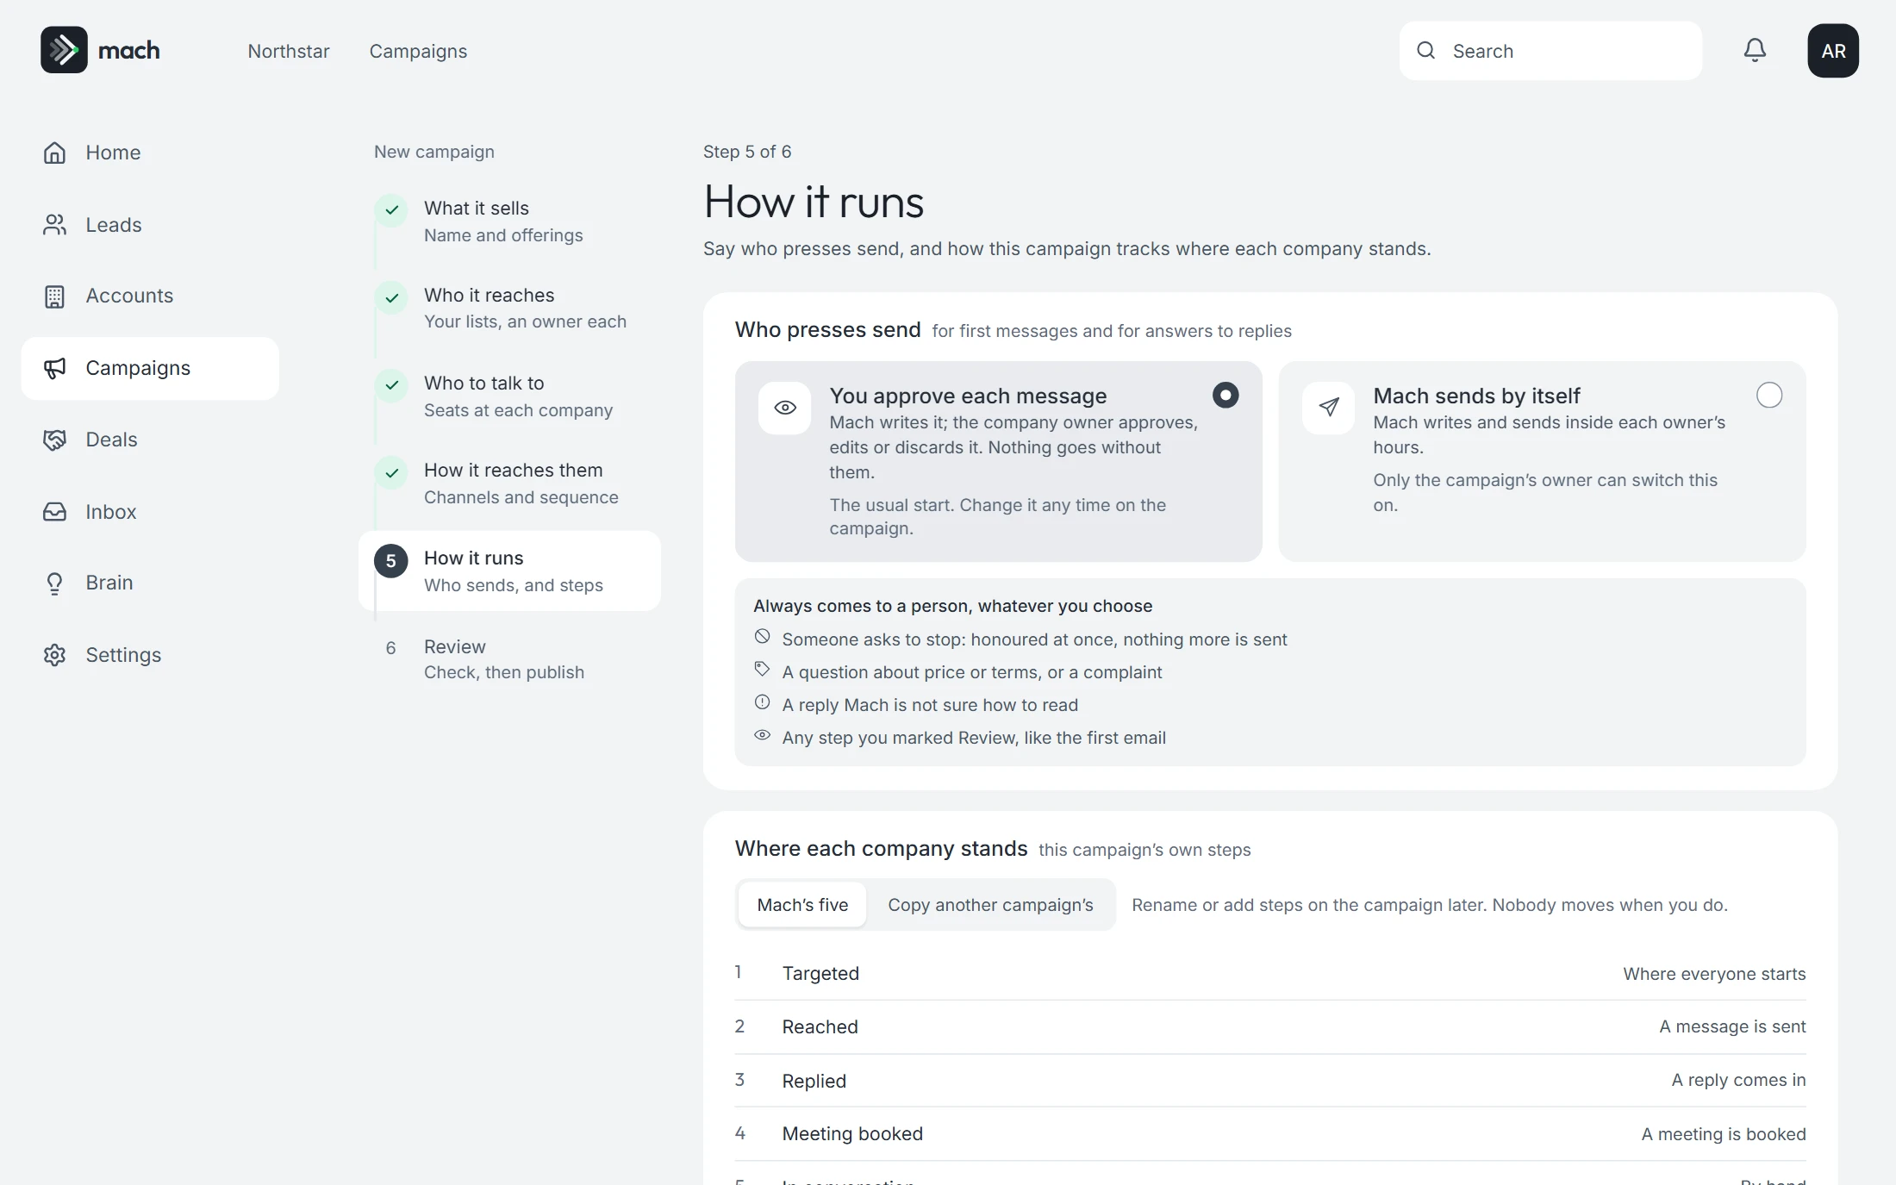
Task: Select Campaigns in the sidebar
Action: tap(150, 368)
